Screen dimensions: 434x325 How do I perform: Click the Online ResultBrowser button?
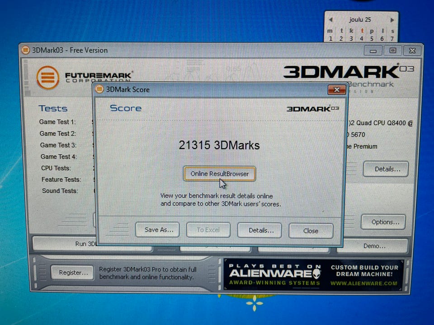coord(219,174)
